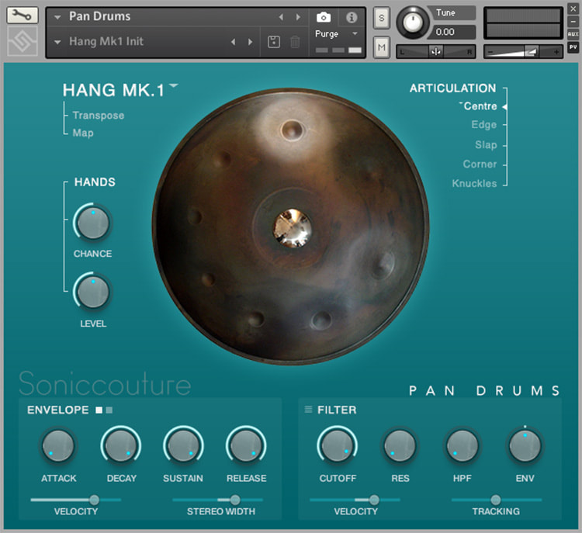This screenshot has width=582, height=533.
Task: Click the Release knob
Action: pyautogui.click(x=246, y=446)
